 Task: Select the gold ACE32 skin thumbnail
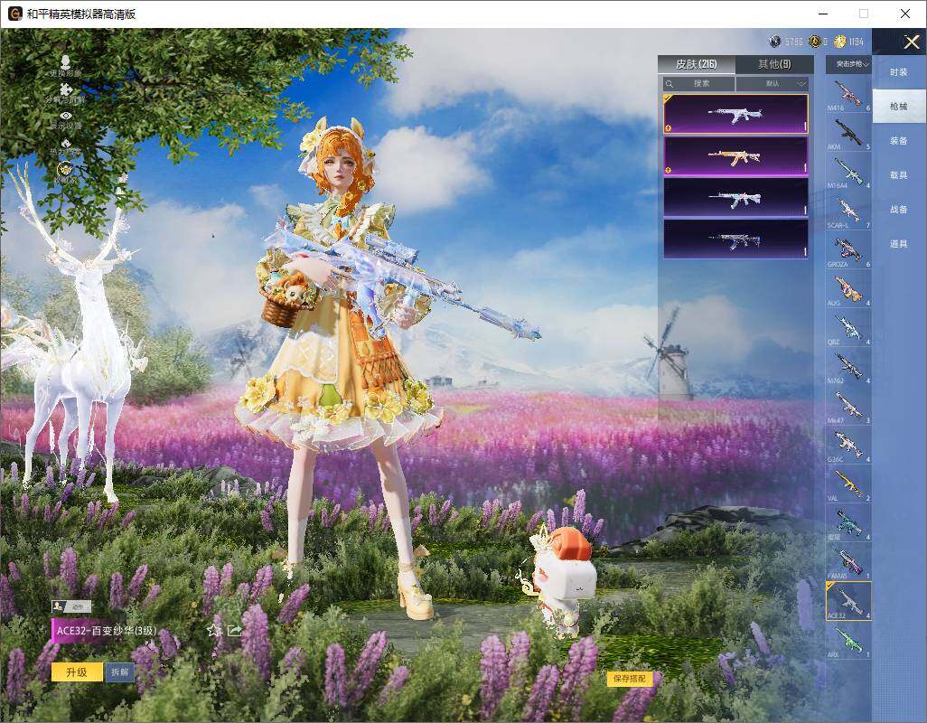735,156
